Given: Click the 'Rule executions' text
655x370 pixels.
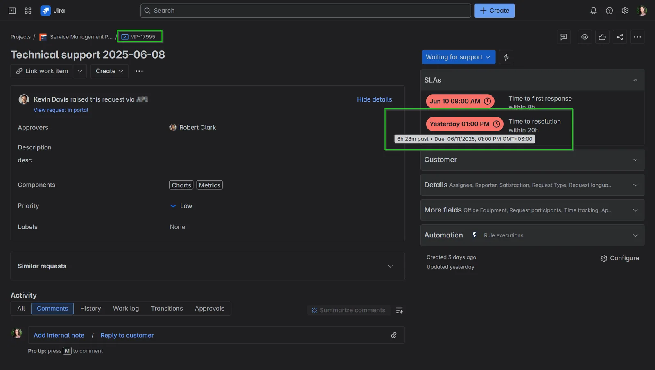Looking at the screenshot, I should 504,235.
